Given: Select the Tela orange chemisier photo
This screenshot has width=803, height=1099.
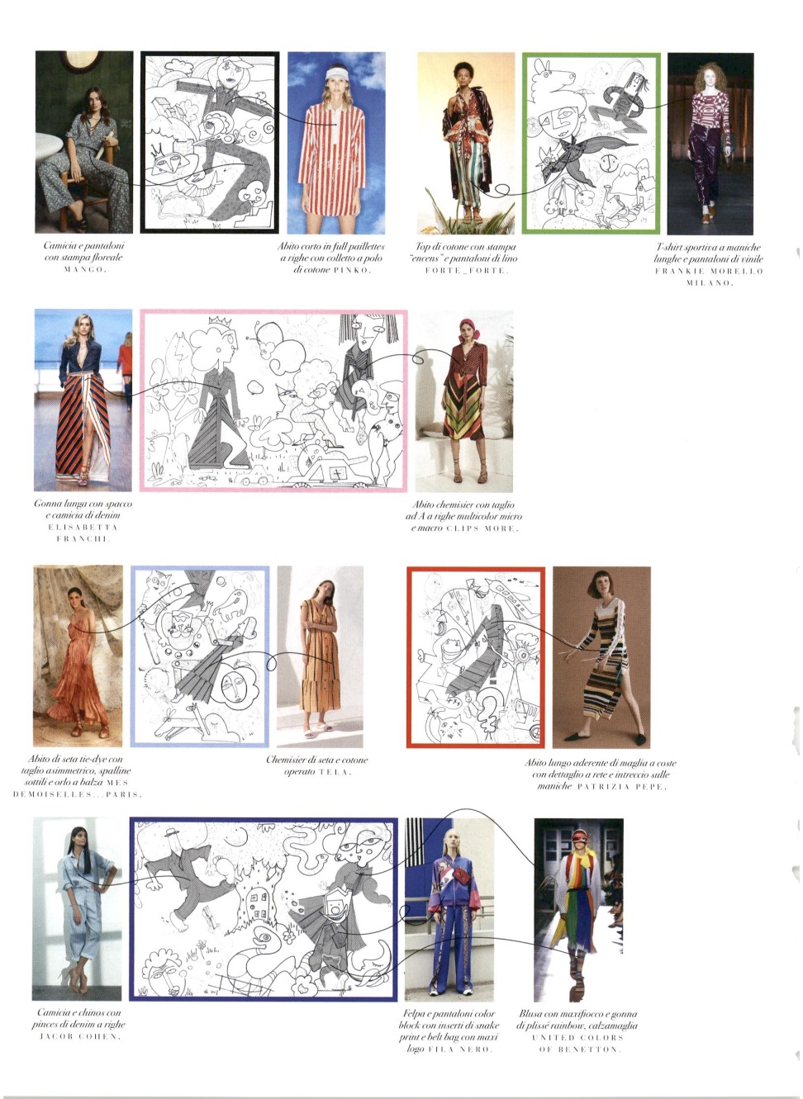Looking at the screenshot, I should click(x=320, y=656).
